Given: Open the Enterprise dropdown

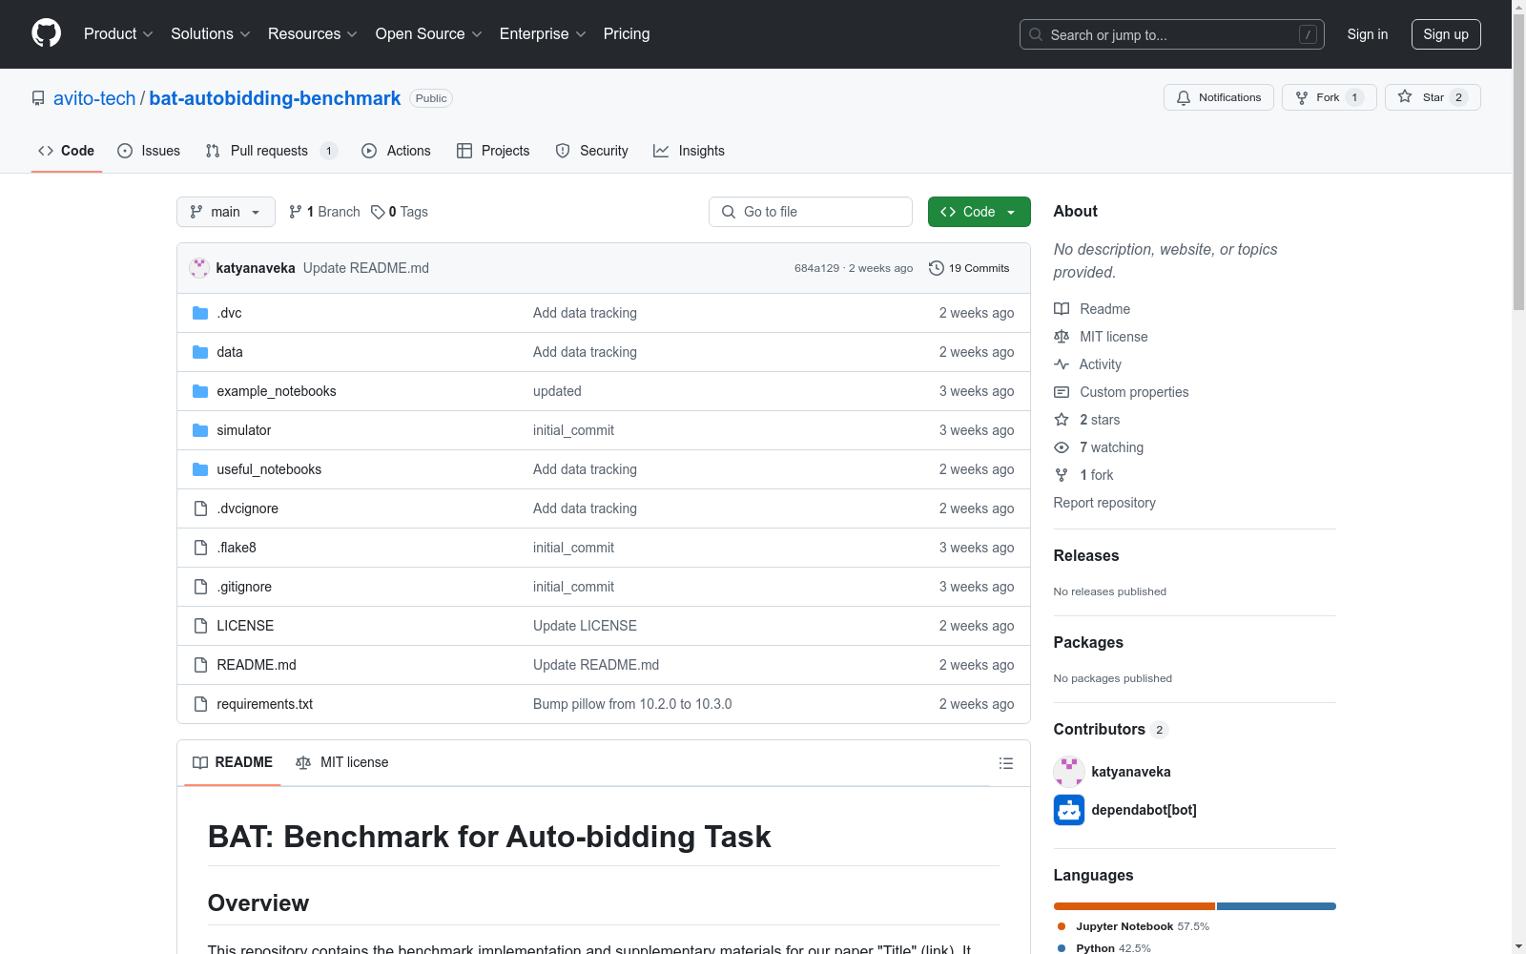Looking at the screenshot, I should pyautogui.click(x=543, y=34).
